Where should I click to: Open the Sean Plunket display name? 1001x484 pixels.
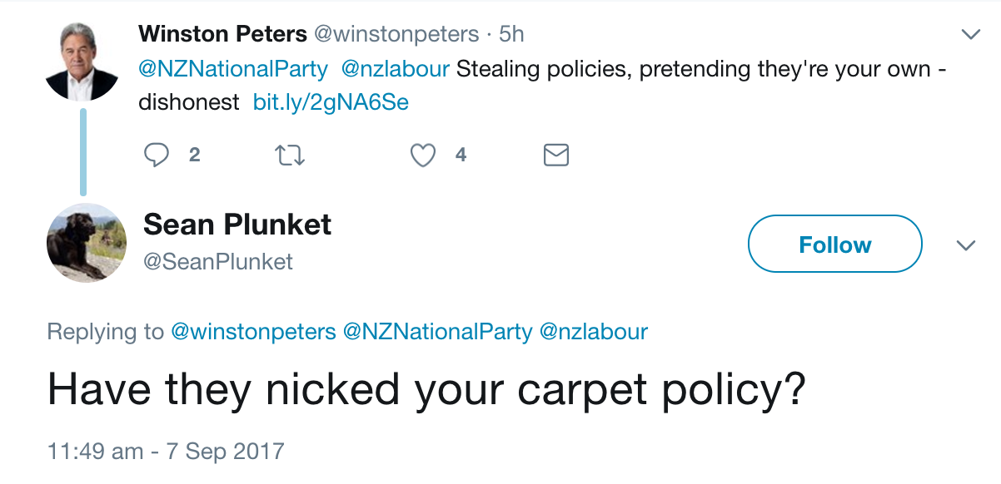[237, 224]
